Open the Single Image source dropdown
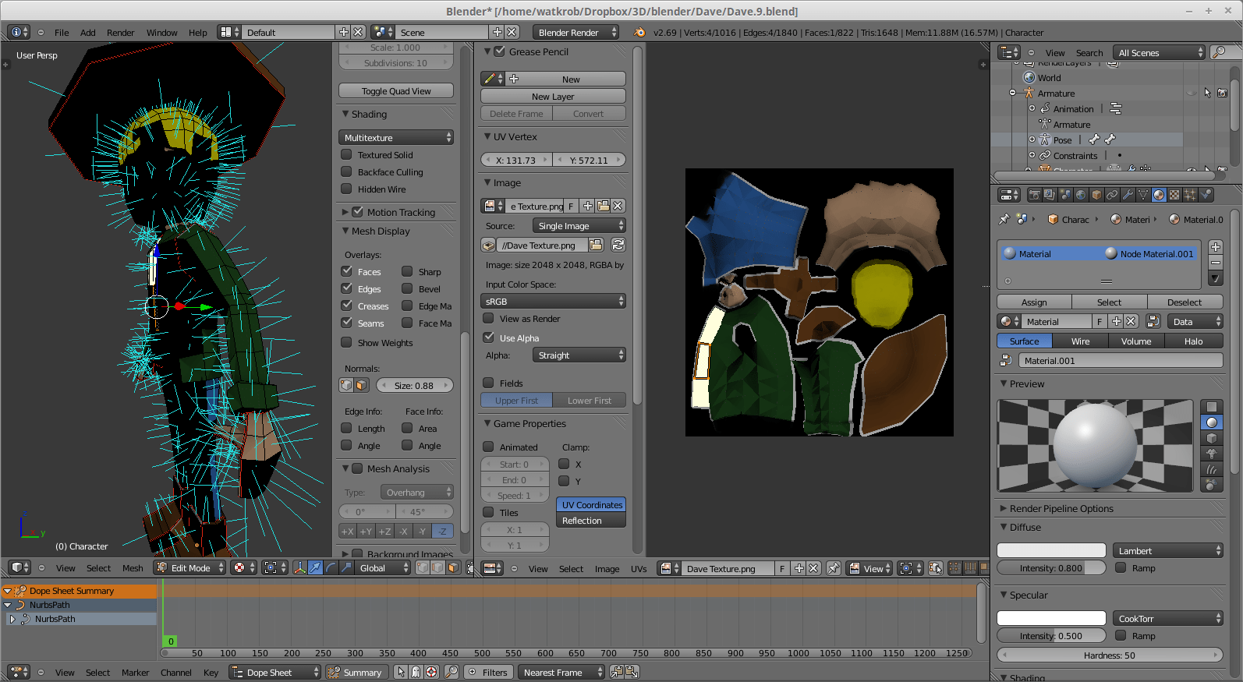Screen dimensions: 1243x682 click(579, 226)
